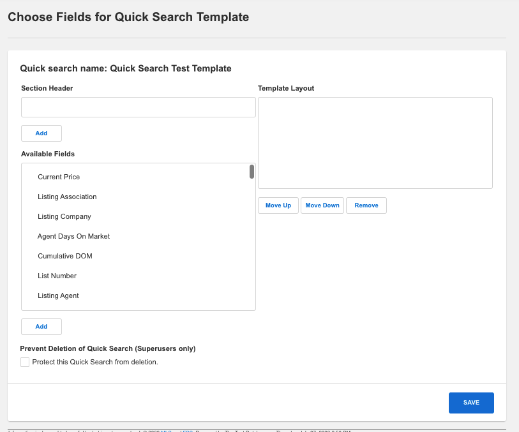Click inside the empty Template Layout panel
The image size is (519, 432).
[375, 142]
